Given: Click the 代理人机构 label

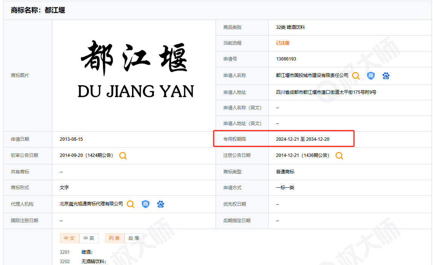Looking at the screenshot, I should (x=22, y=204).
